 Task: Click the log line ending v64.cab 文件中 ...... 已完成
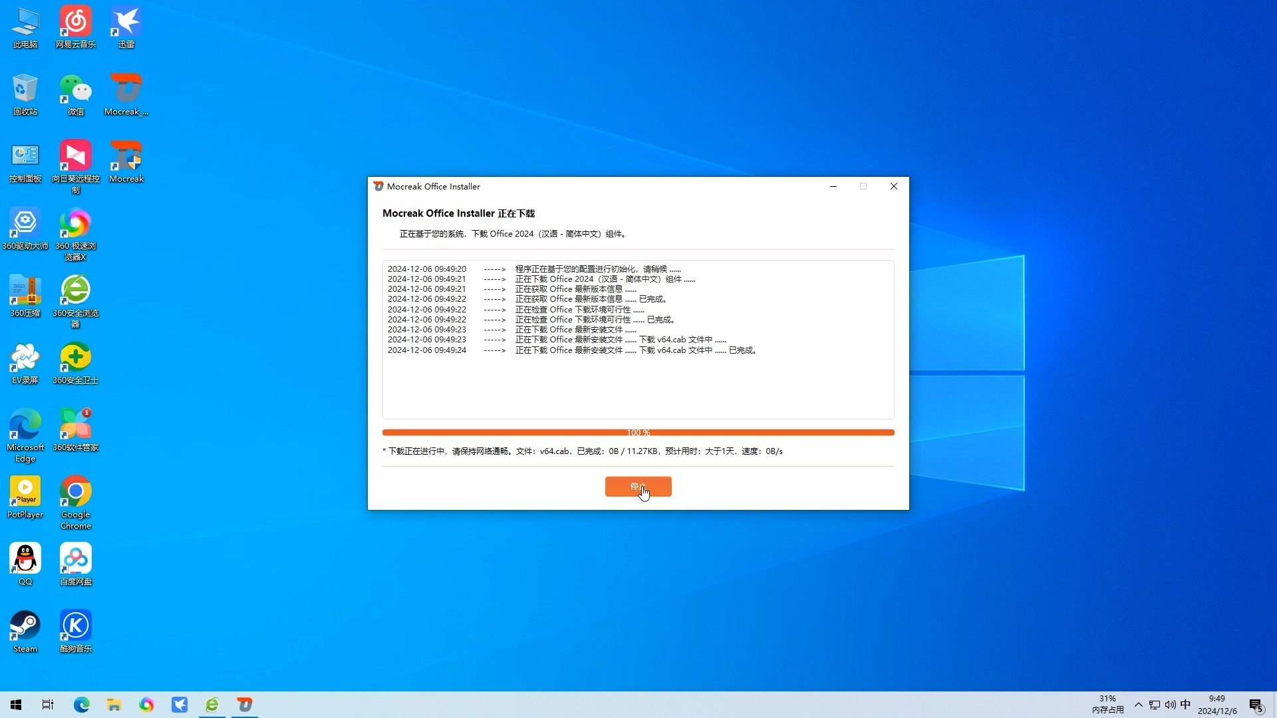point(573,350)
